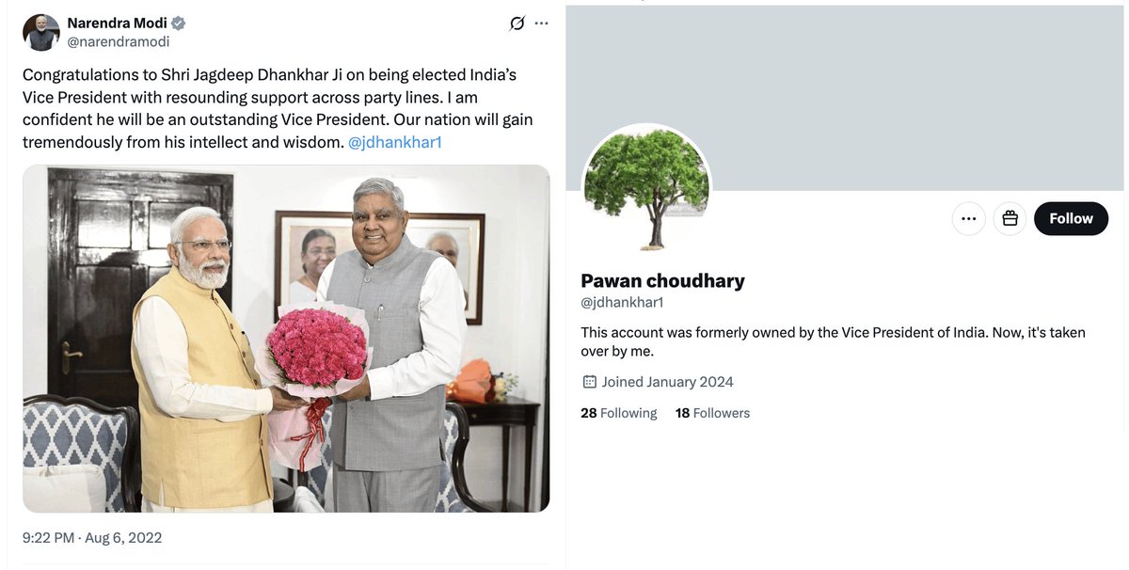Open the 18 Followers list
The image size is (1129, 570).
point(712,413)
